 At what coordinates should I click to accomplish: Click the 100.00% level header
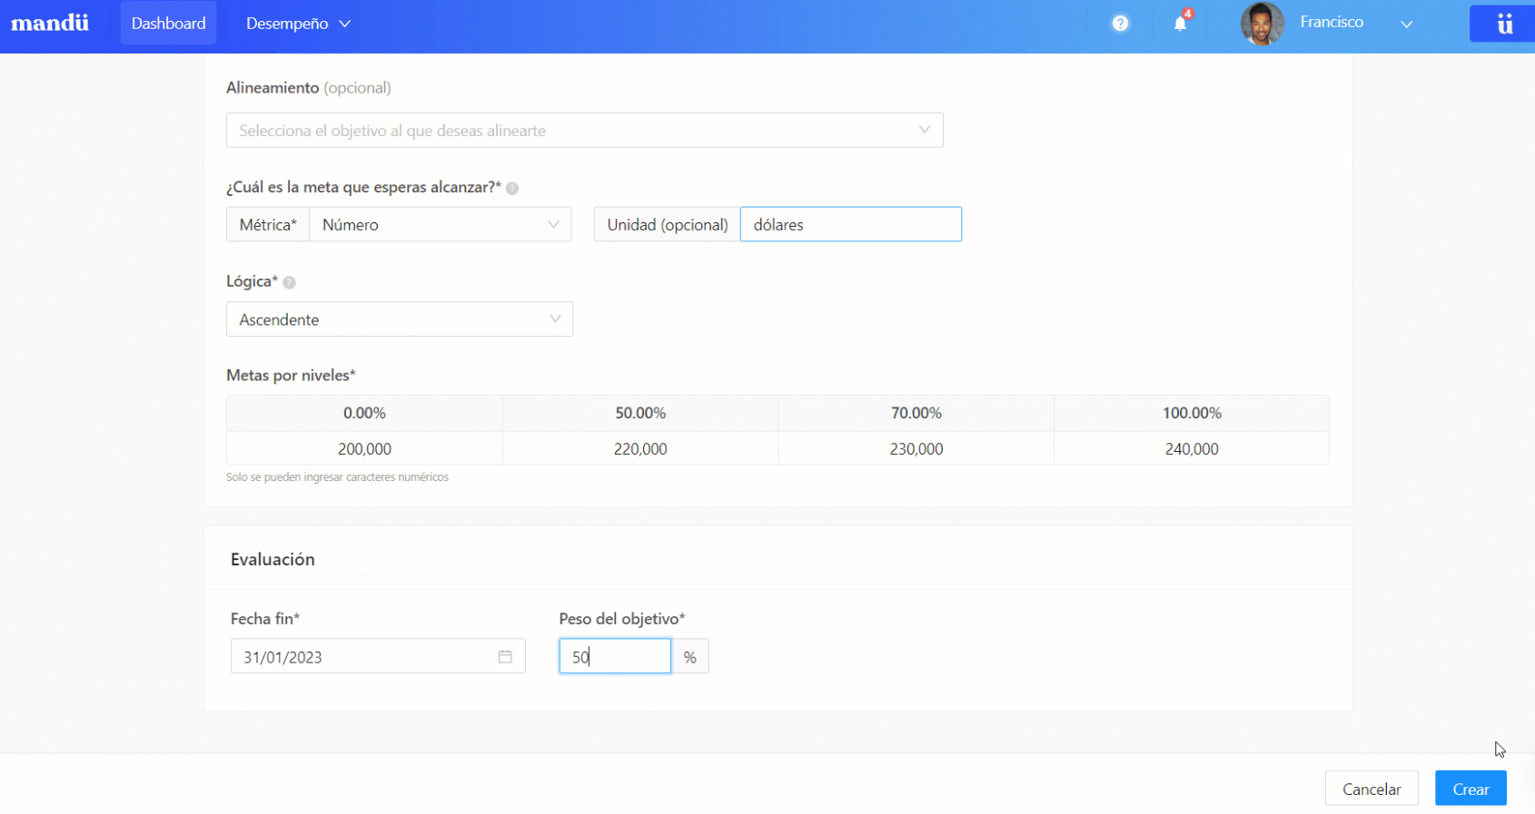click(x=1192, y=413)
